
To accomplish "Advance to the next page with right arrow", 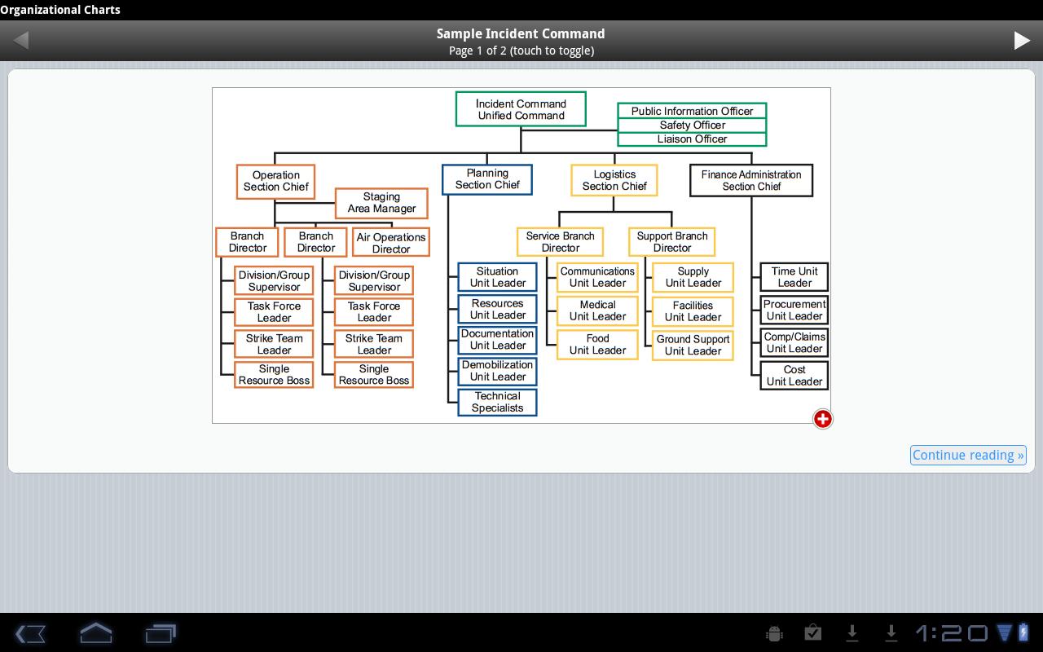I will [1022, 40].
